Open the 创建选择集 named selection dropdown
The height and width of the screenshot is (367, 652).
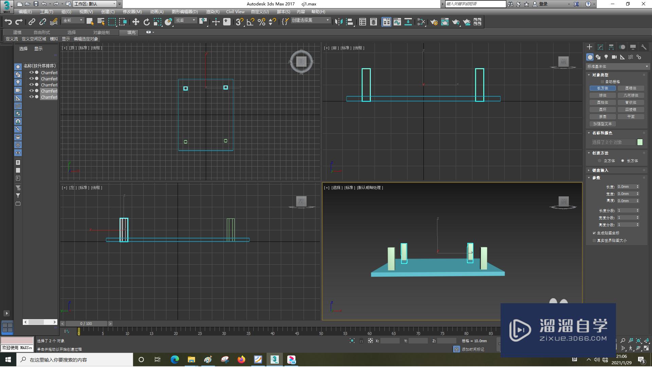pos(310,21)
